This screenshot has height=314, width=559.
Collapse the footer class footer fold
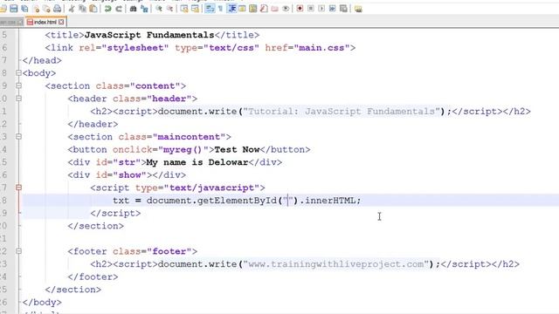point(18,251)
